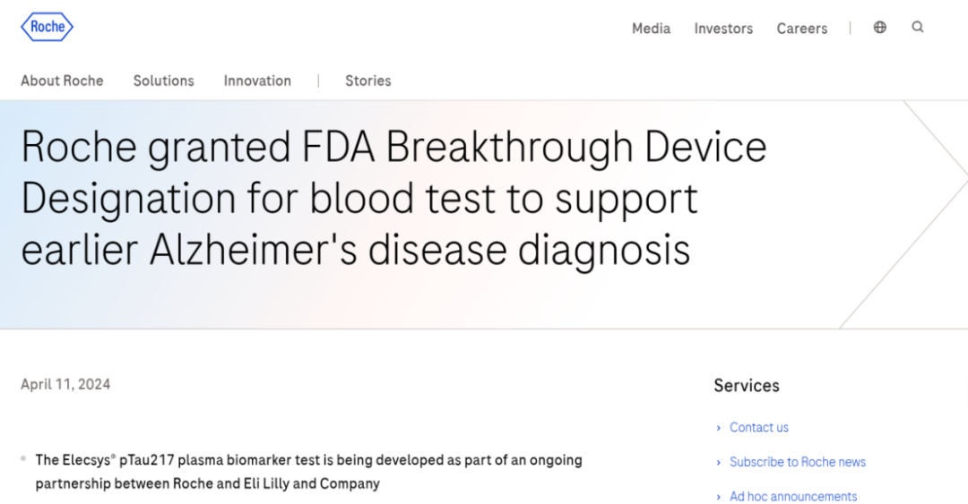The width and height of the screenshot is (968, 504).
Task: Click the FDA Breakthrough Device Designation headline
Action: coord(394,199)
